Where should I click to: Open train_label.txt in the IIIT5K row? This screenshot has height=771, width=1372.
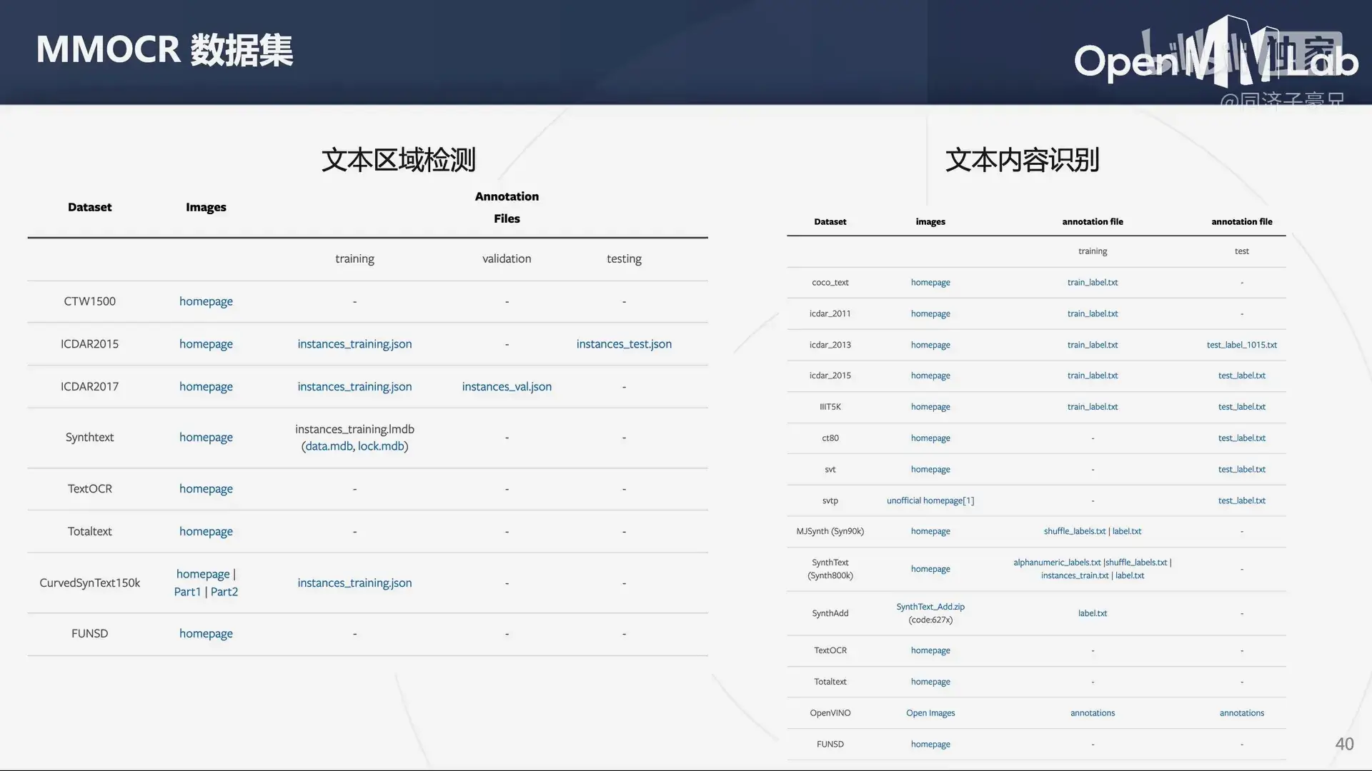pos(1093,407)
